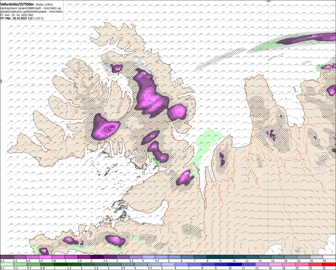Select the darkest navy blue rain scale swatch
This screenshot has height=270, width=336.
234,264
